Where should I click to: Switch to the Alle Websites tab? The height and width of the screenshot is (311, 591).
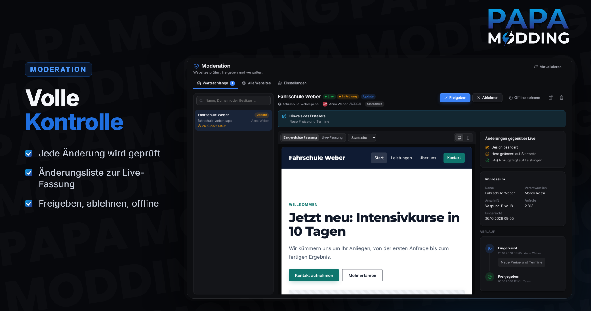click(256, 83)
